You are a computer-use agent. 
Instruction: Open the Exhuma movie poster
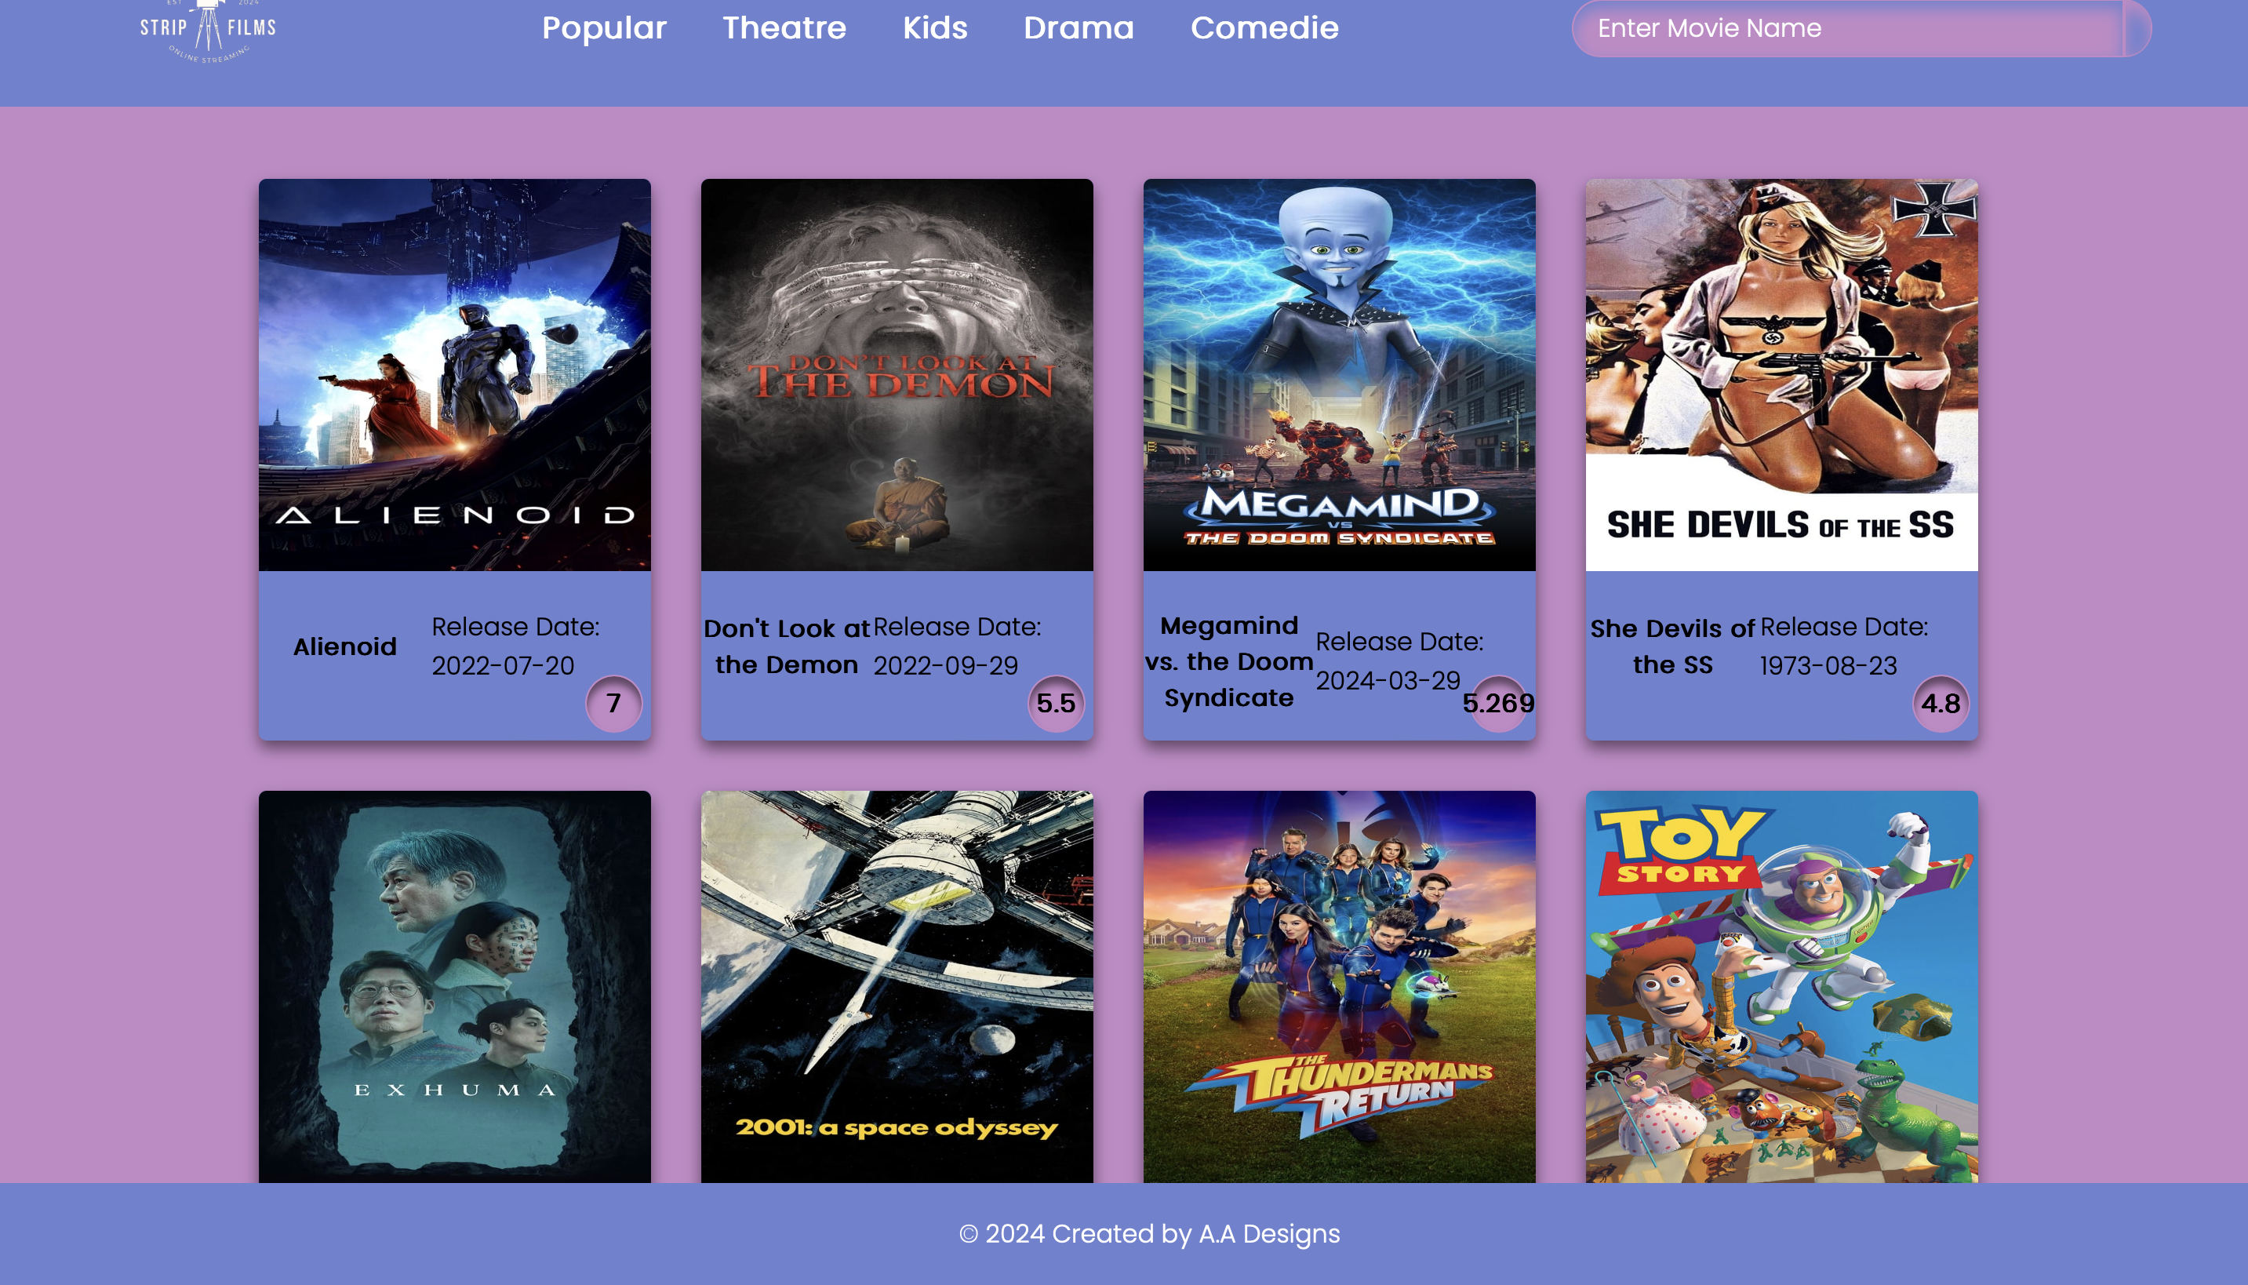[454, 986]
